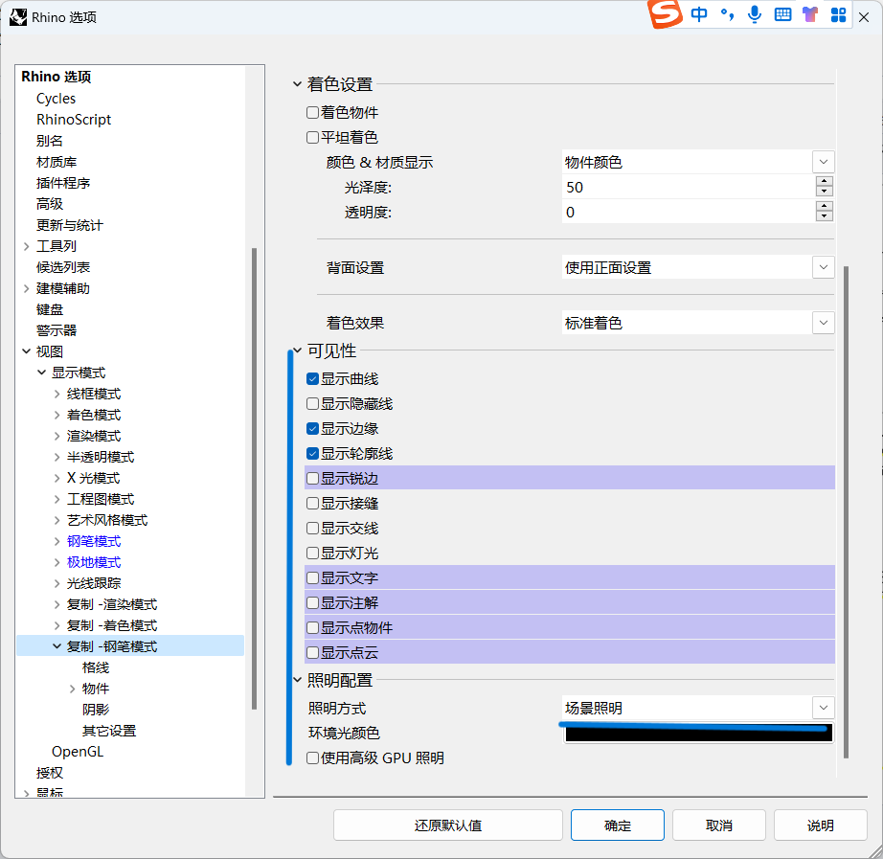Click the Rhino logo in title bar
Screen dimensions: 883x859
coord(18,17)
